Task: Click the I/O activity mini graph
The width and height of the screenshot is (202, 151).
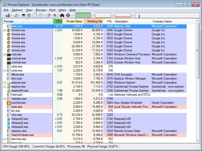Action: 167,15
